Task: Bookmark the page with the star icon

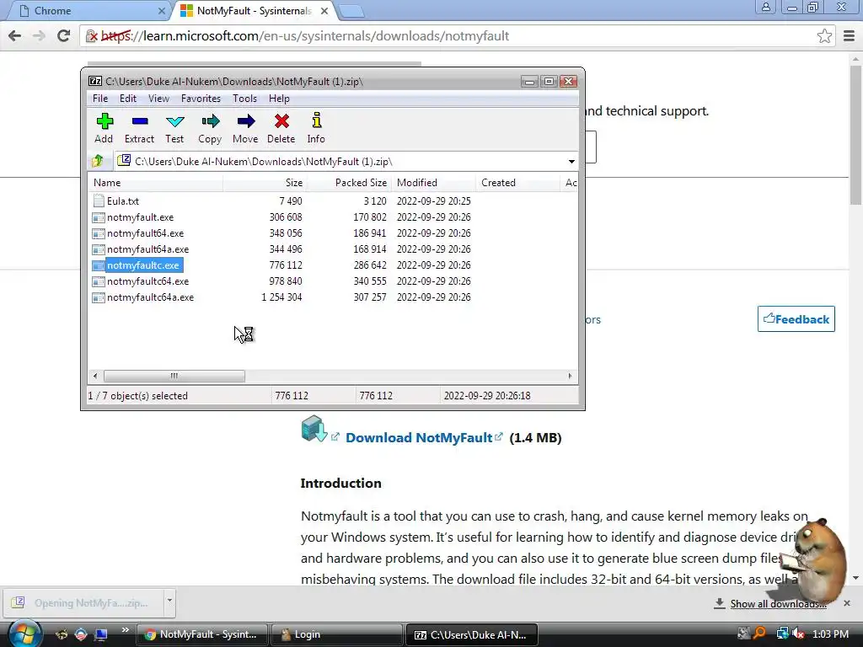Action: tap(824, 36)
